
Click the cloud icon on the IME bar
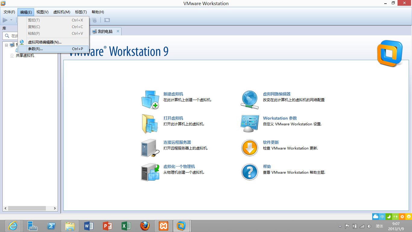click(x=376, y=217)
